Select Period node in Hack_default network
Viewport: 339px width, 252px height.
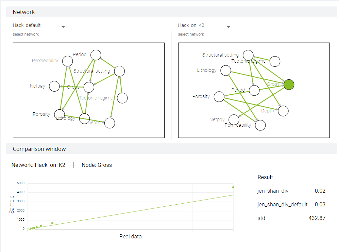(96, 55)
